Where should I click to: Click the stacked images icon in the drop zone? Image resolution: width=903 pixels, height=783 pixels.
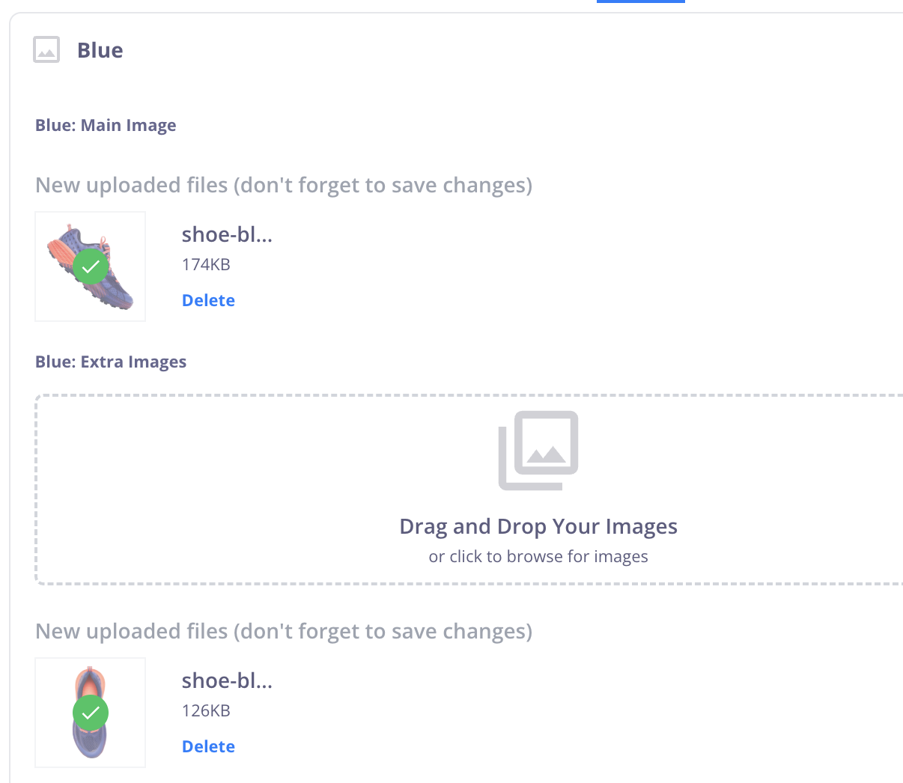click(538, 450)
